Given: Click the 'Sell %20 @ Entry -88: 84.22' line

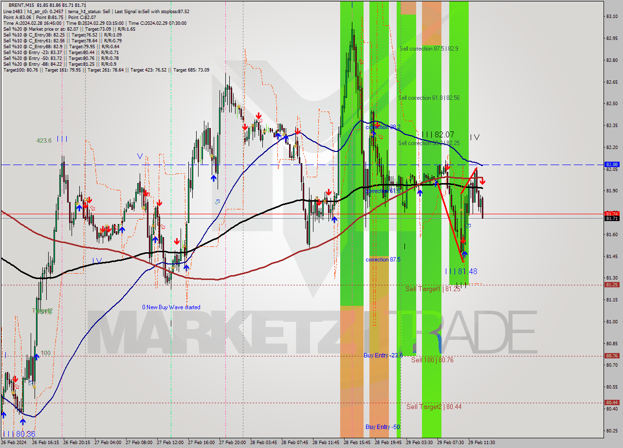Looking at the screenshot, I should click(59, 64).
